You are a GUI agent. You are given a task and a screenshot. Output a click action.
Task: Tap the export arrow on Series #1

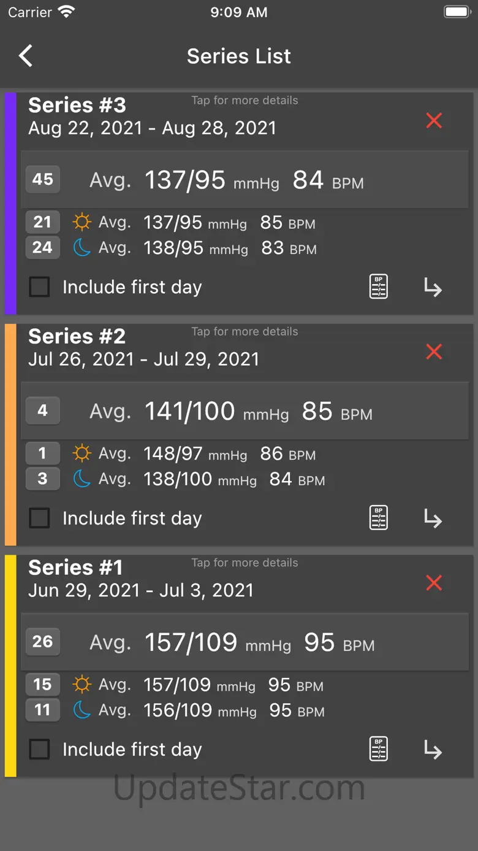tap(433, 750)
